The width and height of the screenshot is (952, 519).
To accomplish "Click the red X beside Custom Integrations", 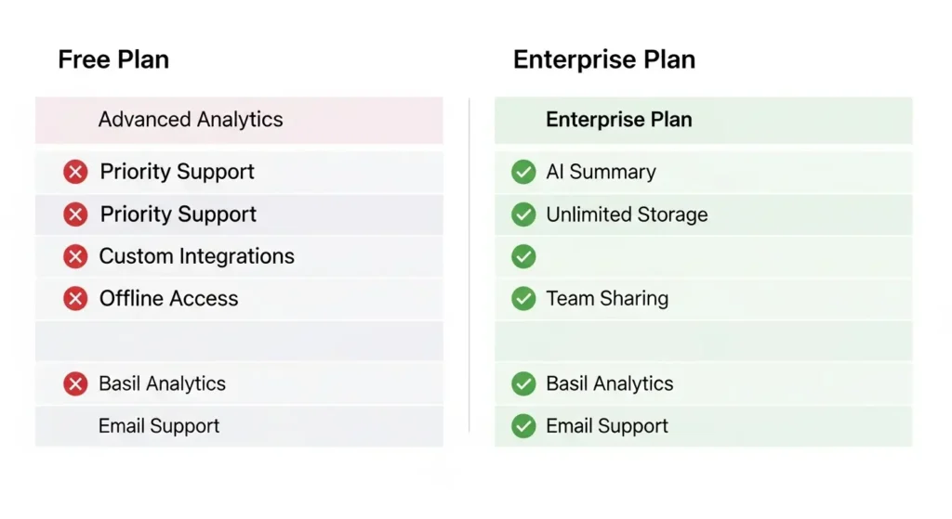I will coord(75,256).
